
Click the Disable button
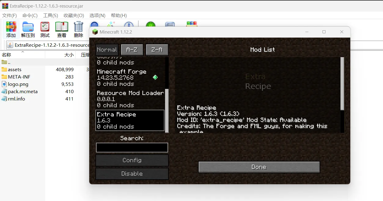[132, 174]
